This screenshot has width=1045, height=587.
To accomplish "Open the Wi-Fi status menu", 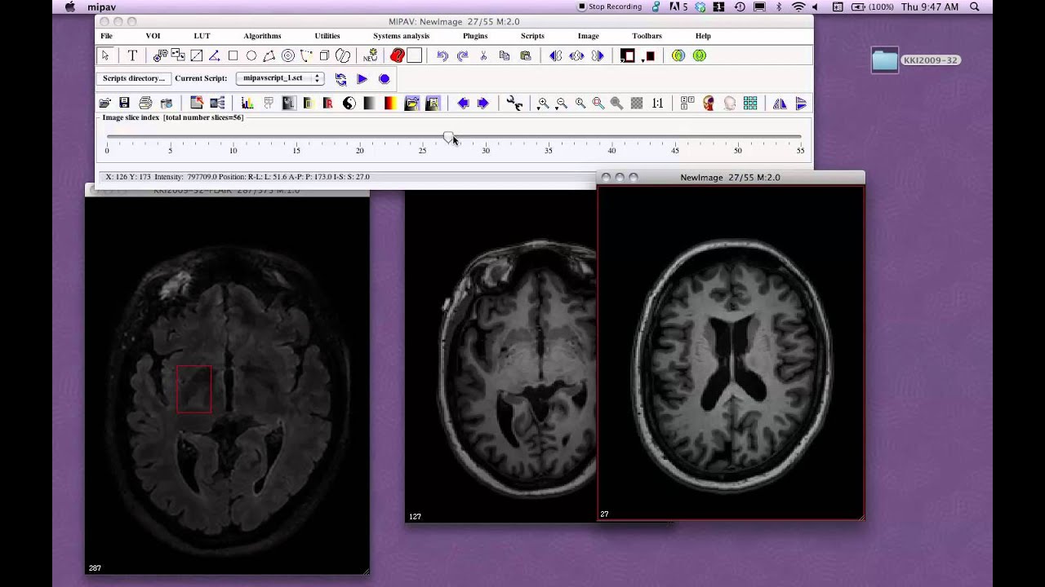I will (798, 7).
